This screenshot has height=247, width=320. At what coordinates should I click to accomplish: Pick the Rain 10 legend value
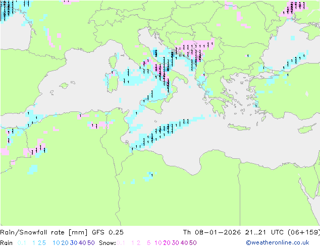tap(56, 243)
